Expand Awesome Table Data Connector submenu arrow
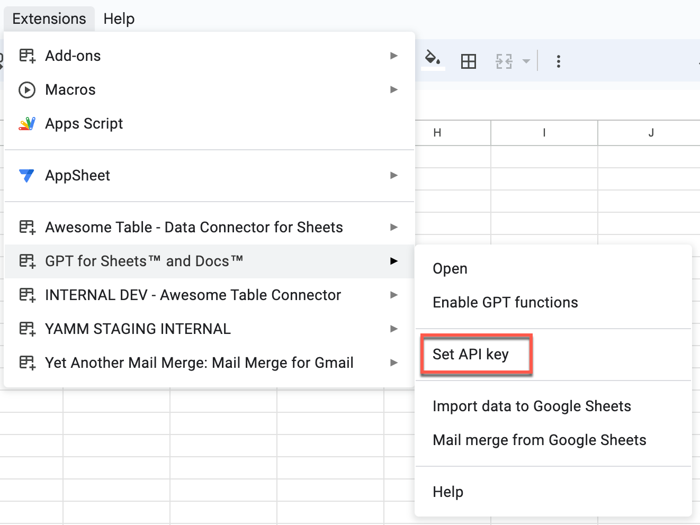This screenshot has width=700, height=525. [x=393, y=227]
